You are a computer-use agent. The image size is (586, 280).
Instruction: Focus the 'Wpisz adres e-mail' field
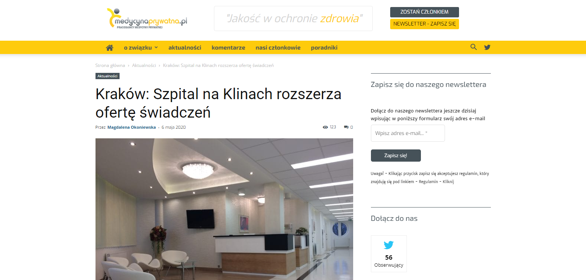pos(408,133)
